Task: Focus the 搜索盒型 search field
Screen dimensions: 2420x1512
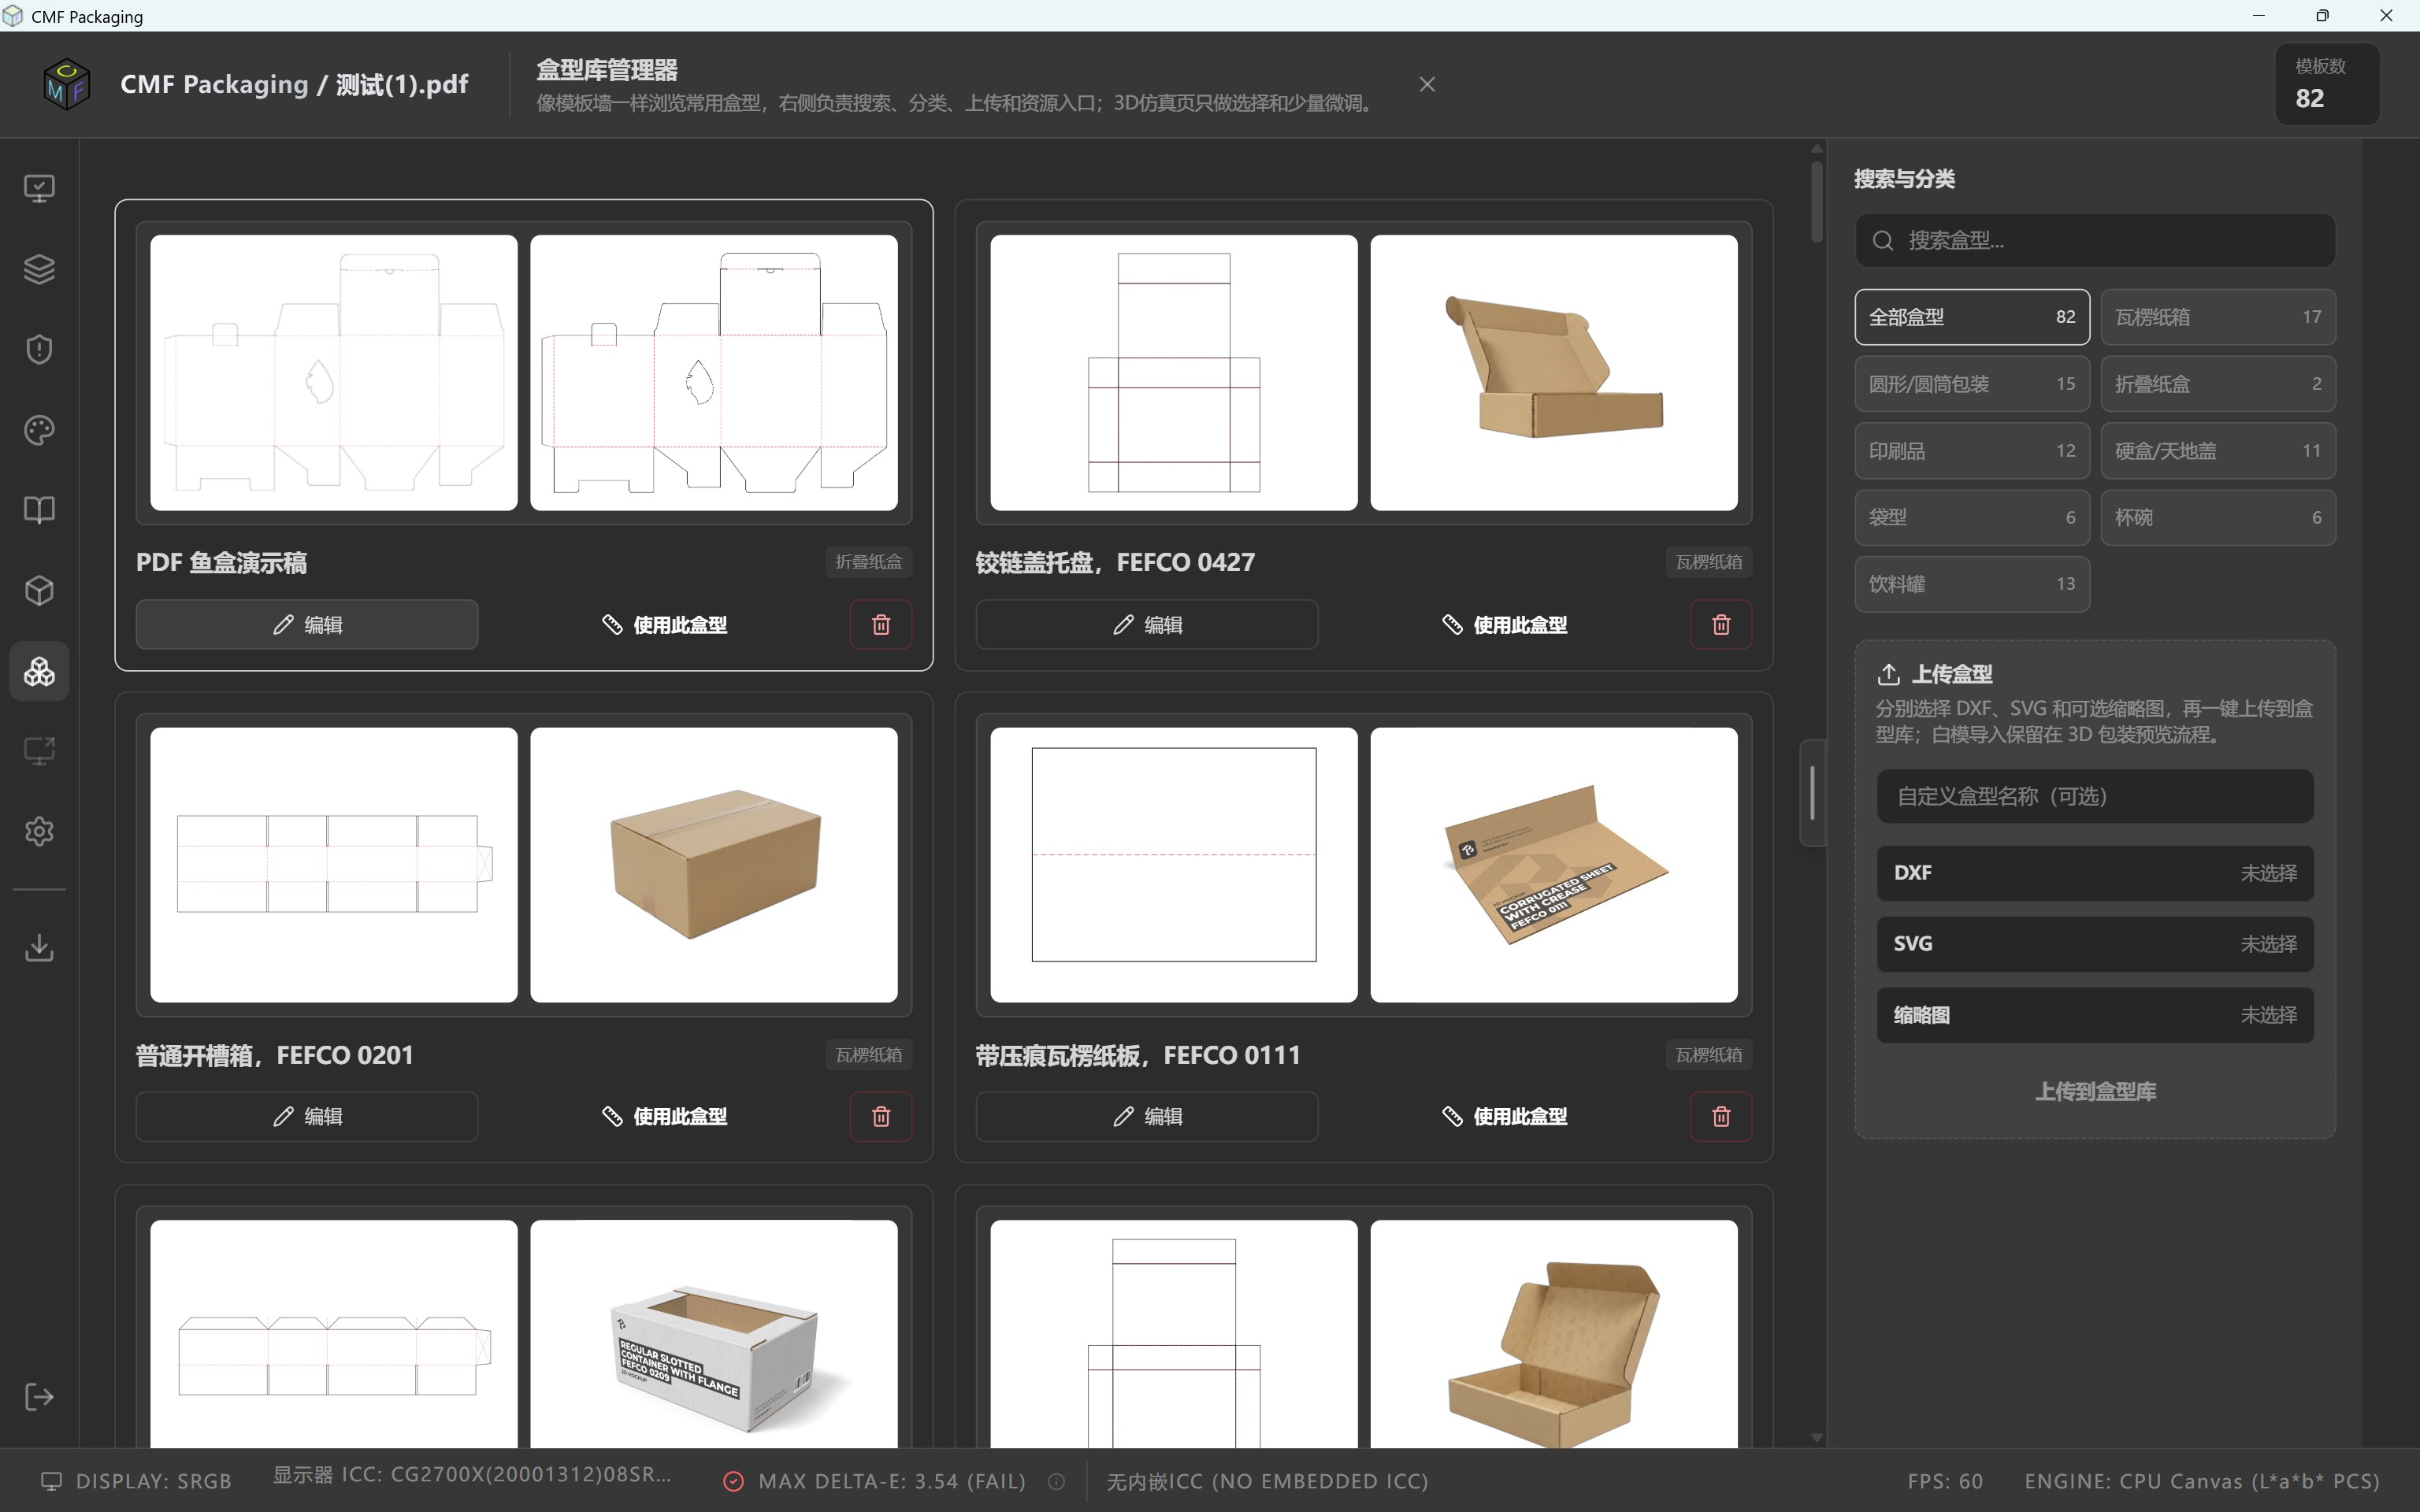Action: [2095, 240]
